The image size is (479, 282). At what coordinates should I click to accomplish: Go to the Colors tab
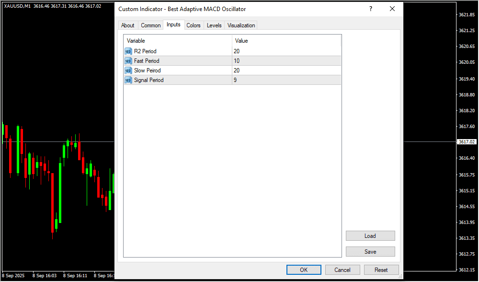[194, 25]
